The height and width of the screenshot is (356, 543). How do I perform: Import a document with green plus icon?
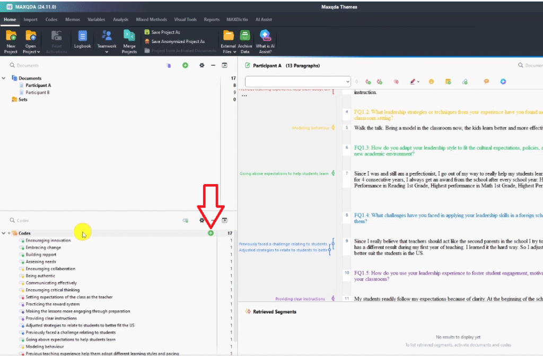(x=185, y=65)
